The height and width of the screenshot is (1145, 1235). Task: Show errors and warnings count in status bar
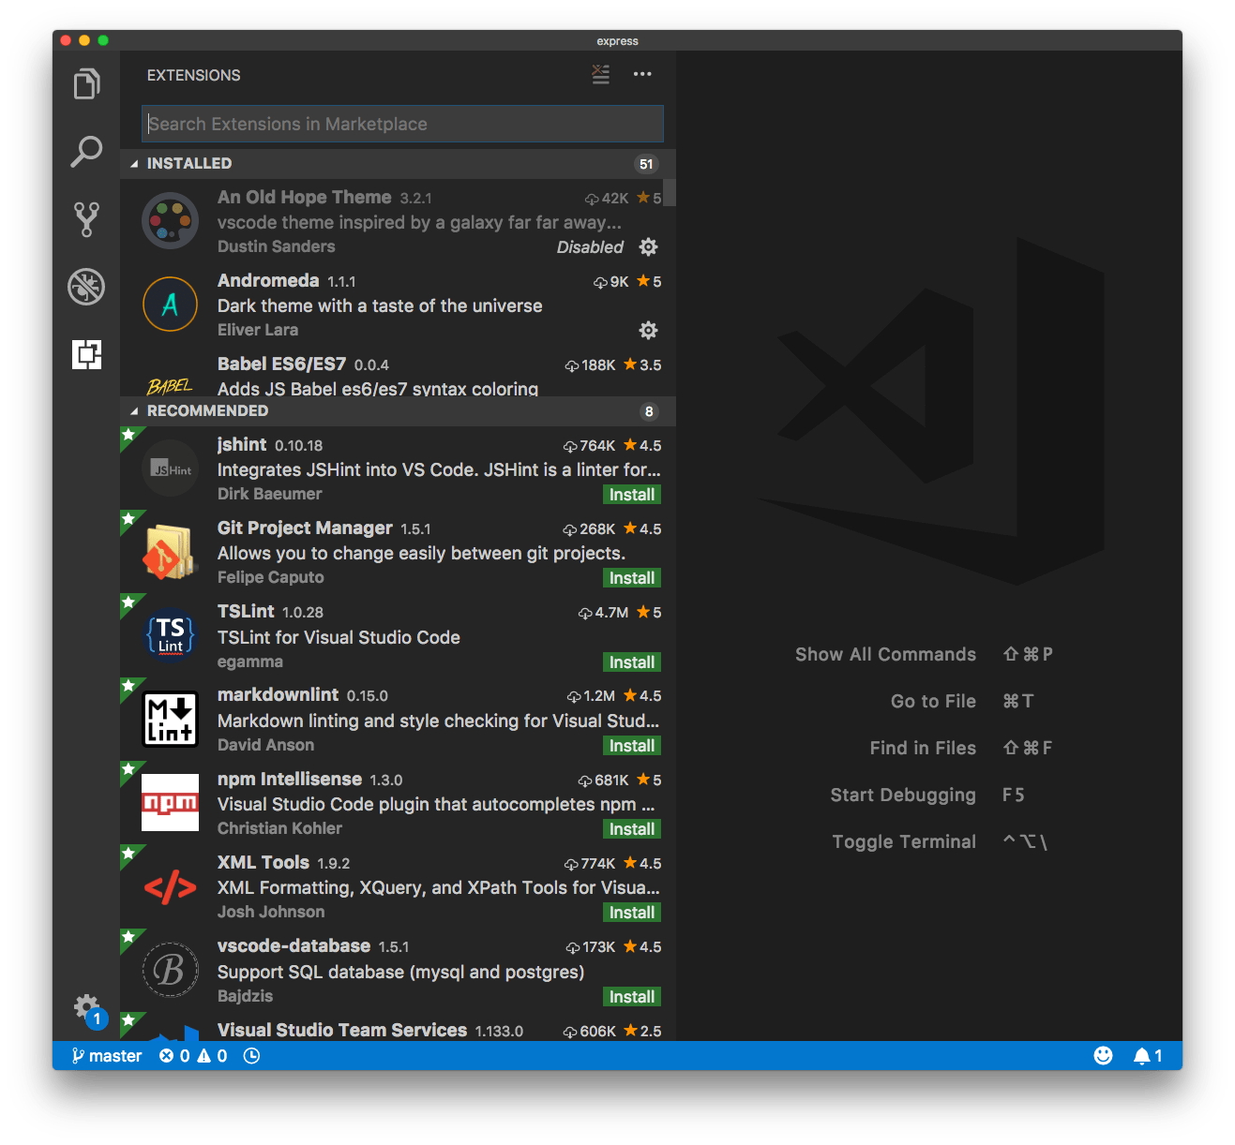[x=193, y=1056]
